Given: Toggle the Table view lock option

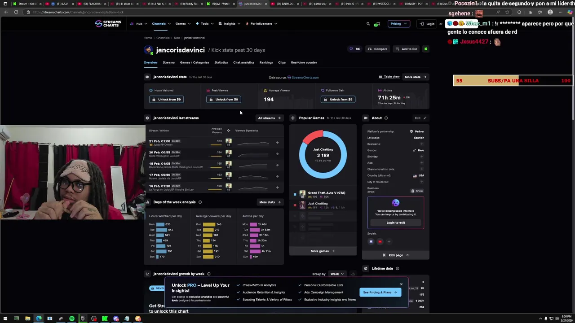Looking at the screenshot, I should [389, 77].
